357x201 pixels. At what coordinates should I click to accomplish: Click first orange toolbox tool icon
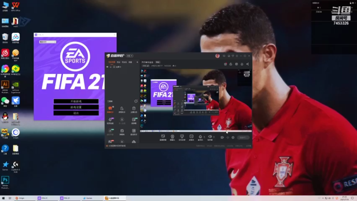110,109
